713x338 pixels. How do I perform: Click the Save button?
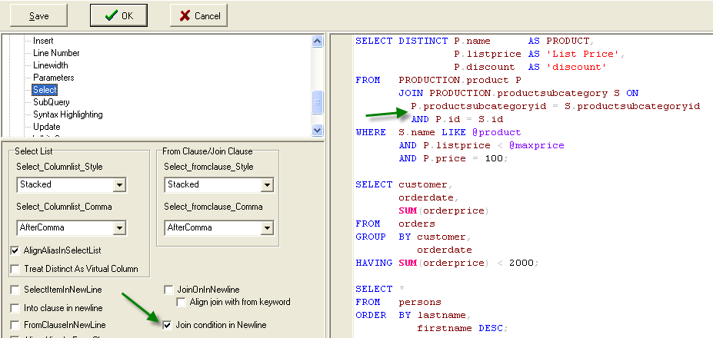[38, 16]
